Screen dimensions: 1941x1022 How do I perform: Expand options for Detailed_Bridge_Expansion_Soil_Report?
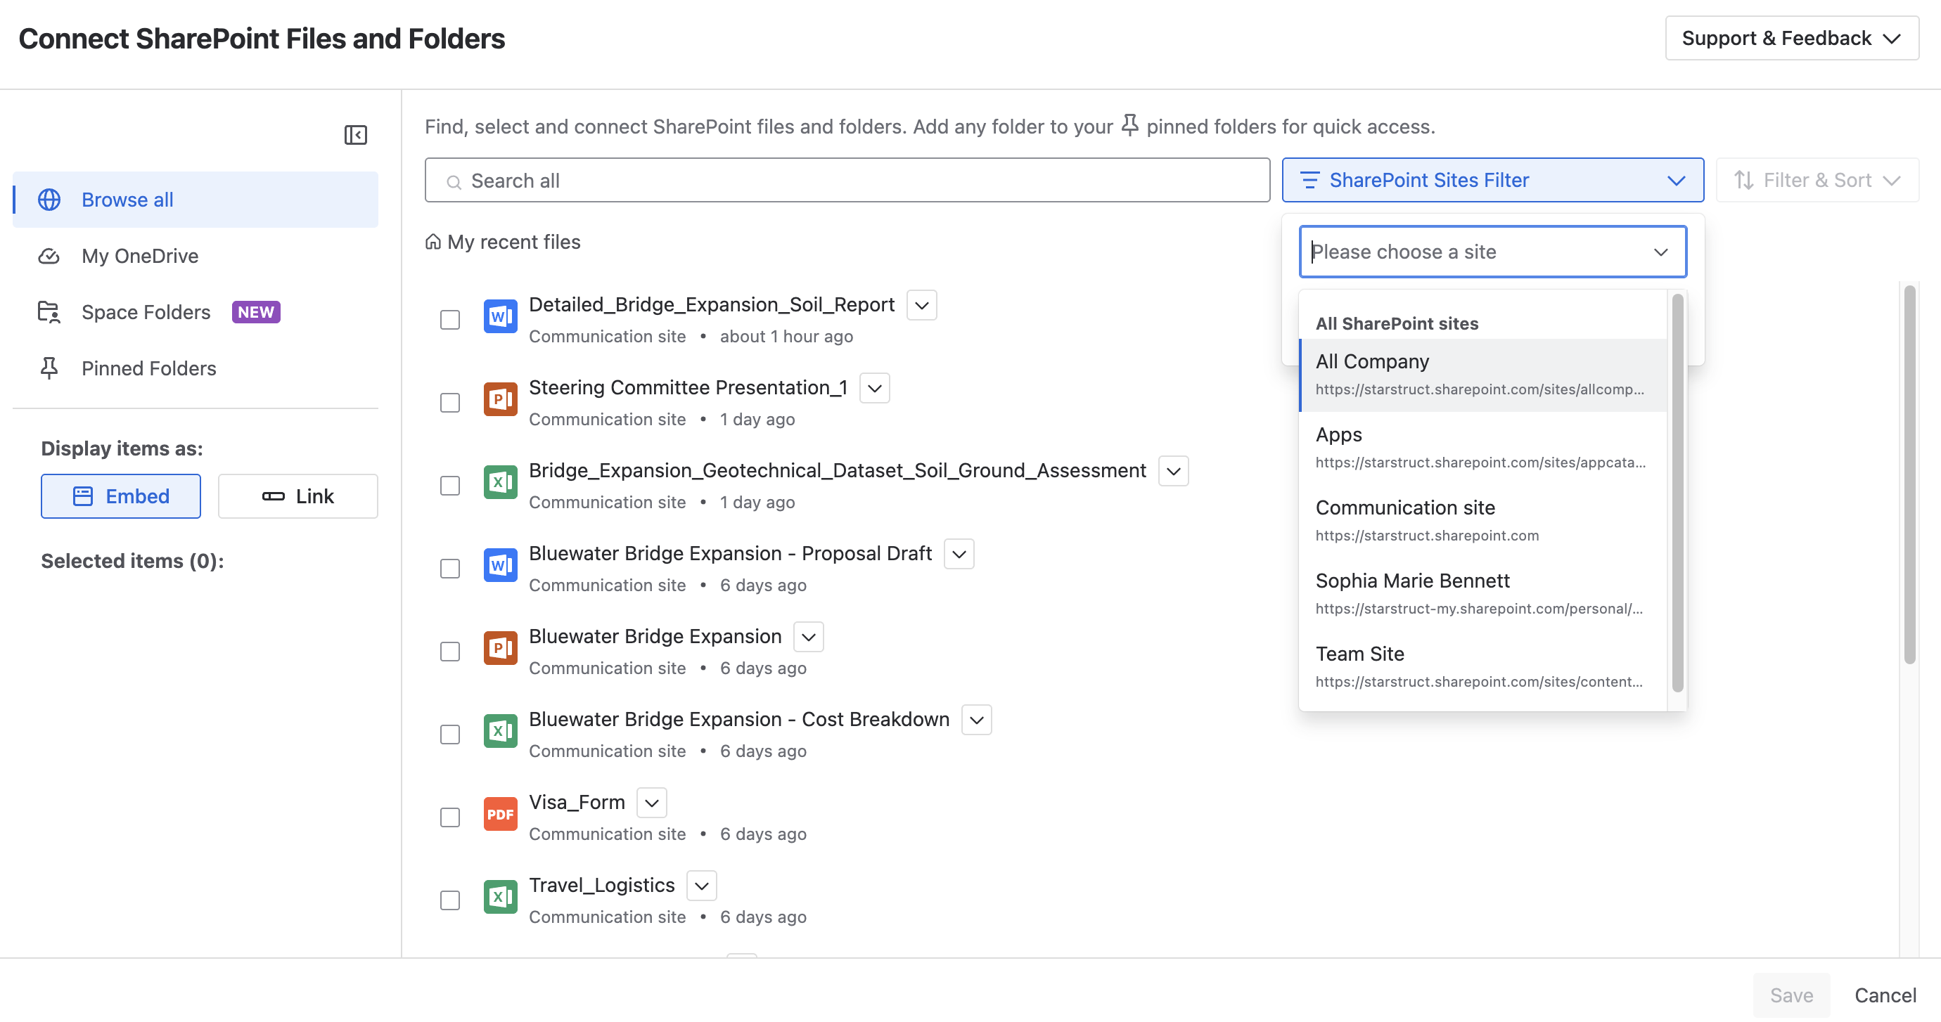click(x=921, y=305)
